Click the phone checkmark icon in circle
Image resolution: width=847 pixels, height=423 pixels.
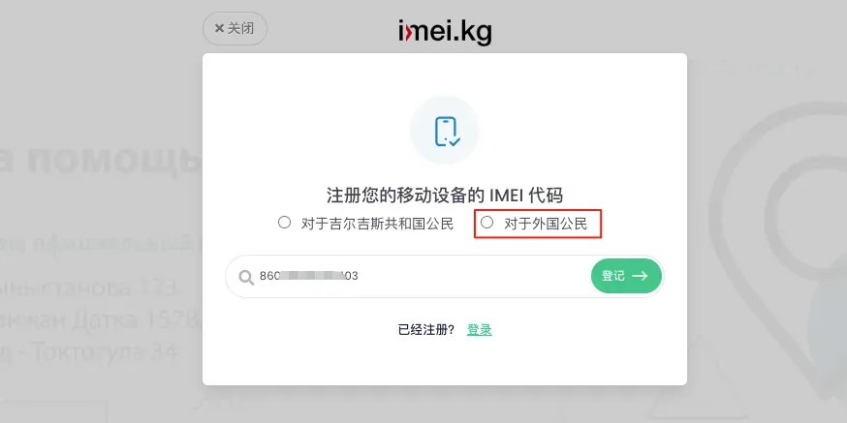click(x=445, y=131)
